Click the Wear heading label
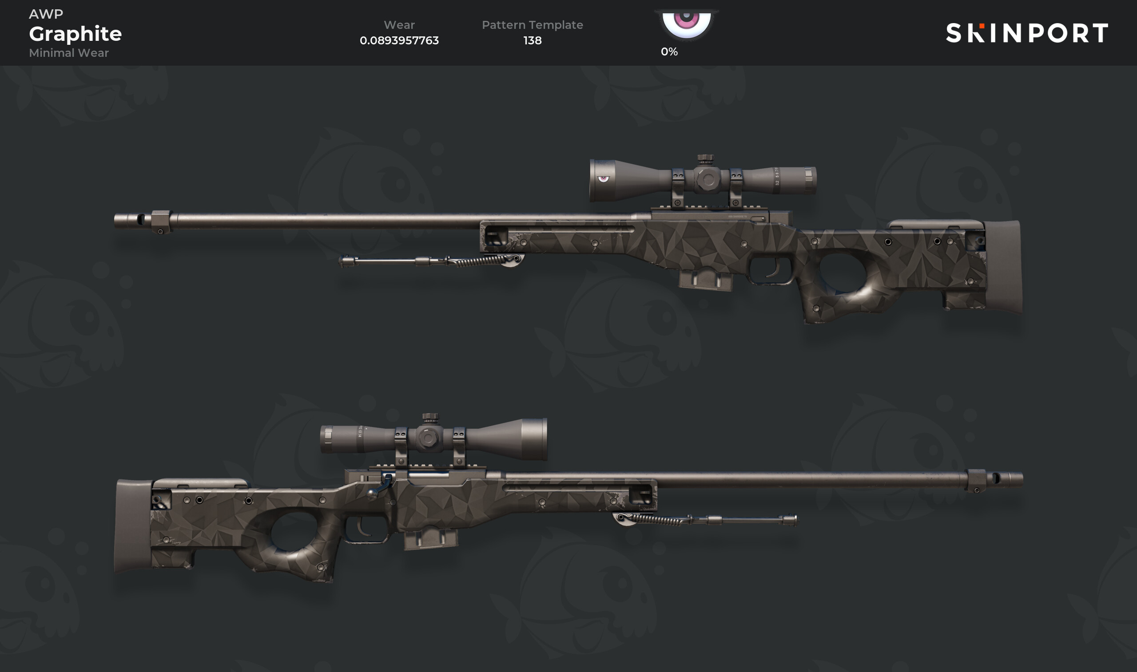Viewport: 1137px width, 672px height. pyautogui.click(x=399, y=25)
